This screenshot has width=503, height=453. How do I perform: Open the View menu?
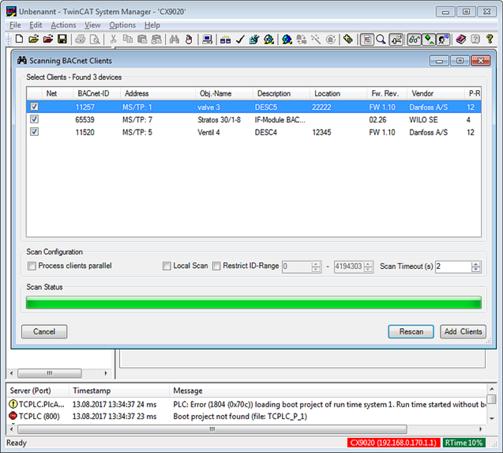pyautogui.click(x=92, y=25)
